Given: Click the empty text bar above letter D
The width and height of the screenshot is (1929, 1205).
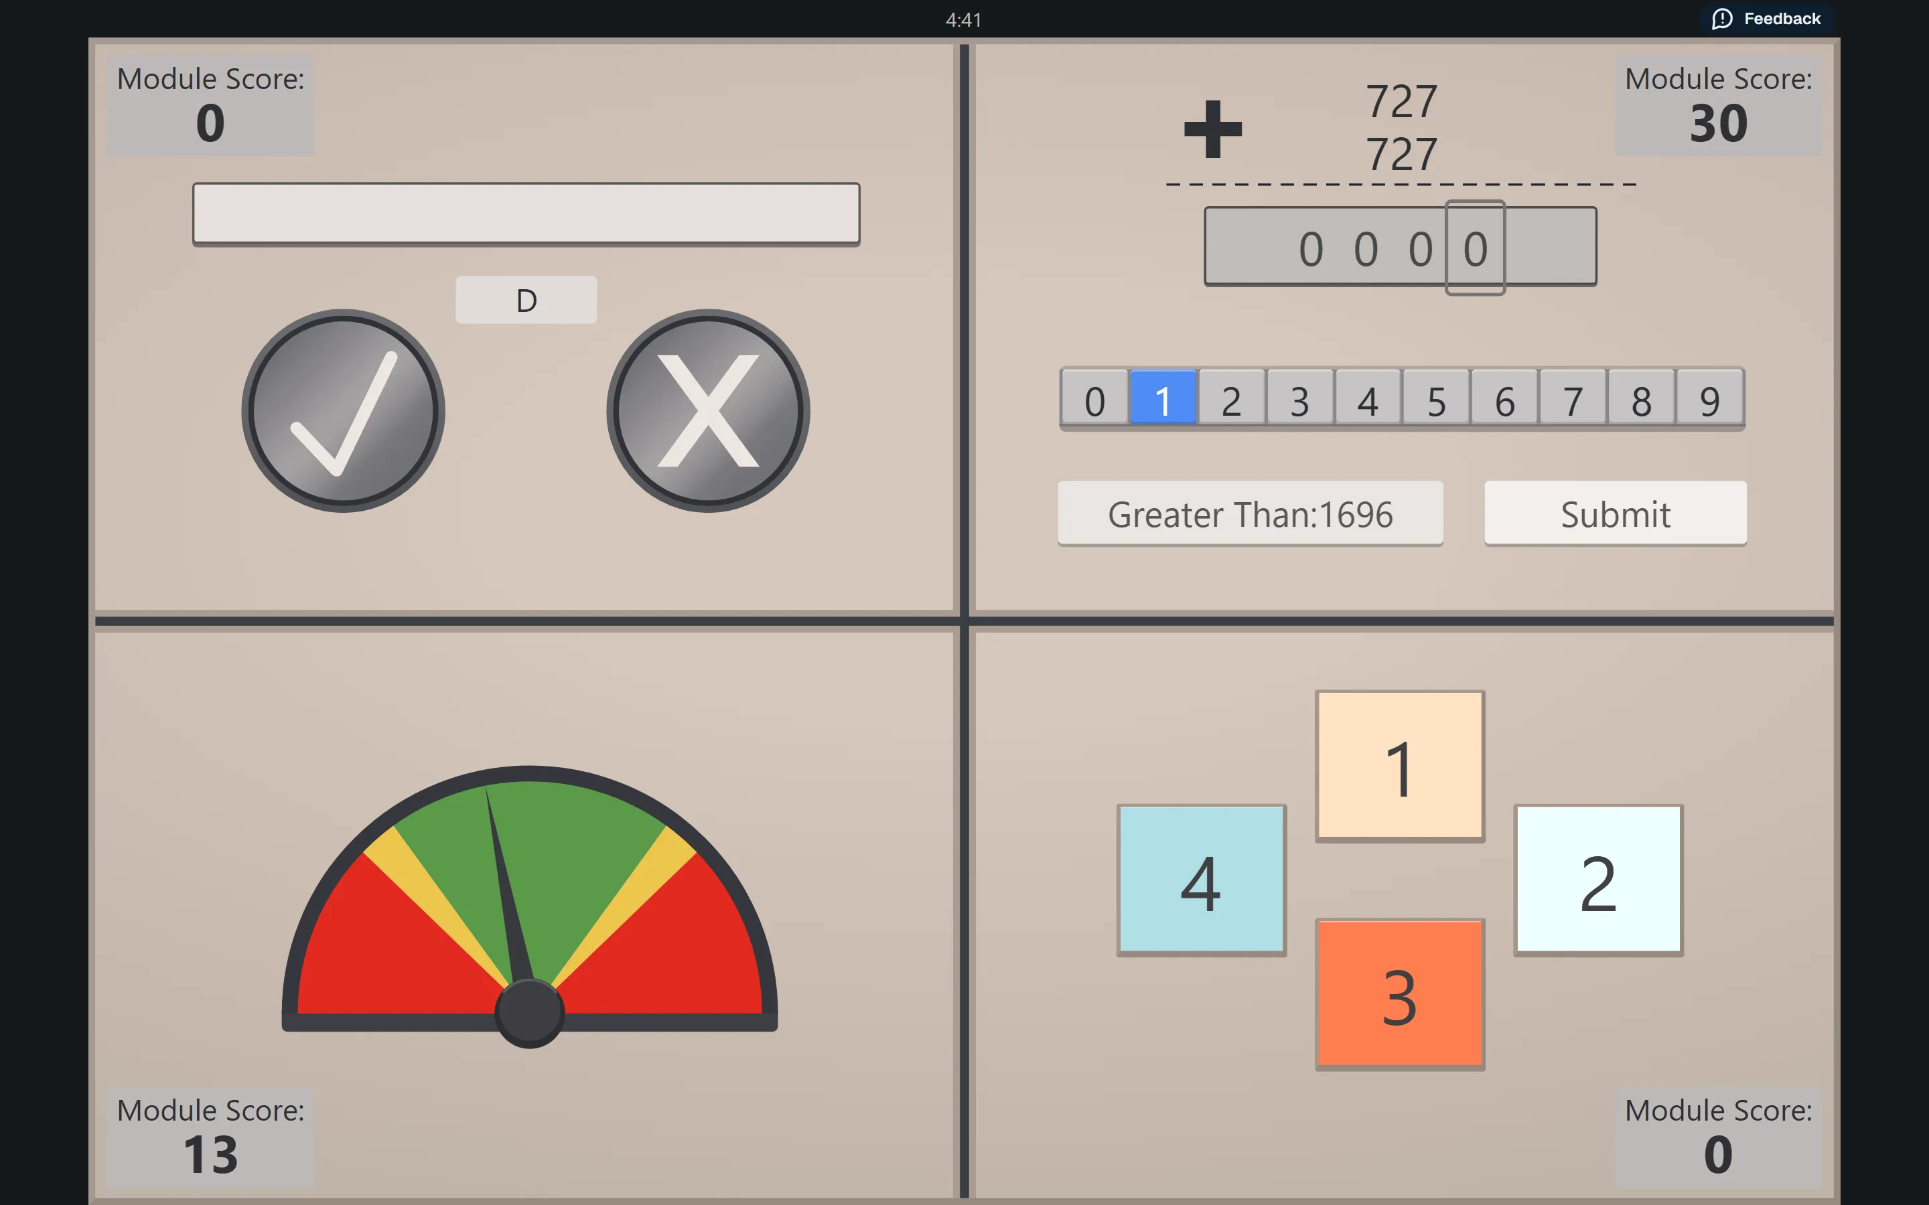Looking at the screenshot, I should [526, 214].
